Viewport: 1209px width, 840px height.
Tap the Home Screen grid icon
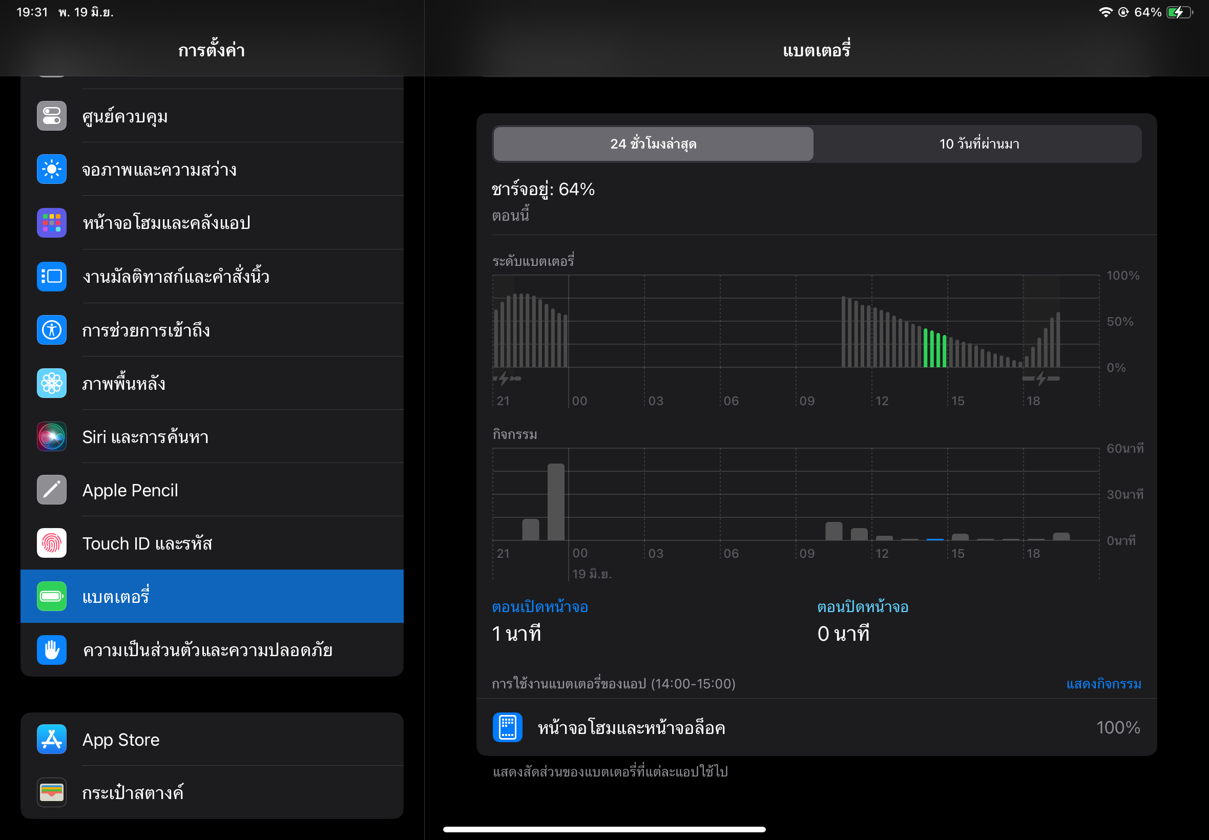[x=52, y=223]
